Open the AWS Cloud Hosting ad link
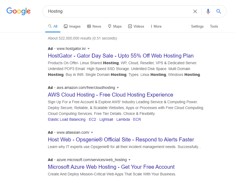 pos(111,95)
